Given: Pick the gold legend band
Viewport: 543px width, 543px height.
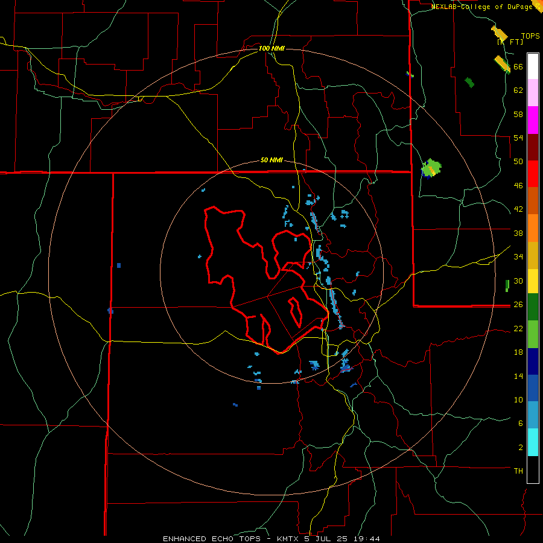Looking at the screenshot, I should (x=533, y=255).
